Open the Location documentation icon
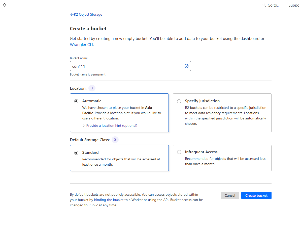Image resolution: width=300 pixels, height=226 pixels. pyautogui.click(x=92, y=88)
